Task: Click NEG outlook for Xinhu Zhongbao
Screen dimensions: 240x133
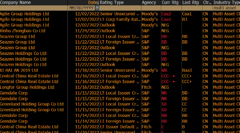Action: (x=165, y=31)
